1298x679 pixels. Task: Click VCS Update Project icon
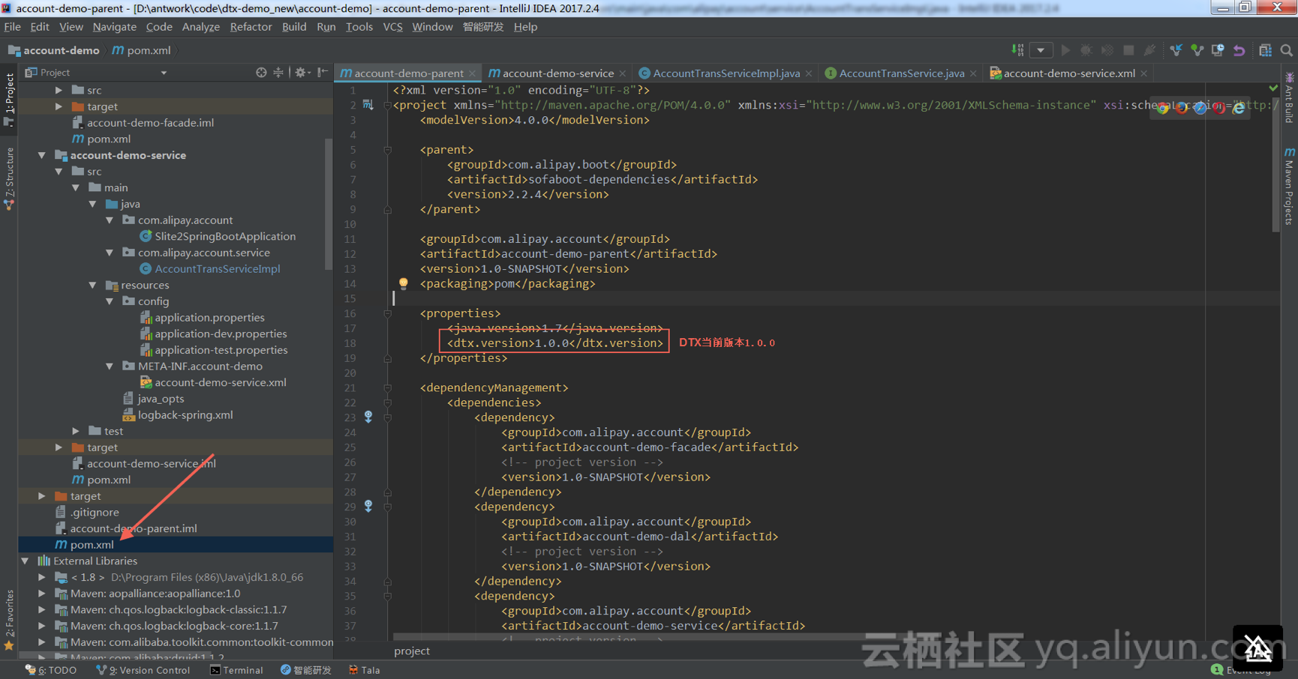coord(1176,50)
